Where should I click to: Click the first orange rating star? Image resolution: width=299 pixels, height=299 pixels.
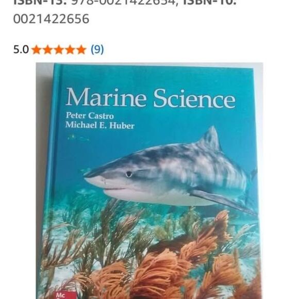pyautogui.click(x=36, y=50)
